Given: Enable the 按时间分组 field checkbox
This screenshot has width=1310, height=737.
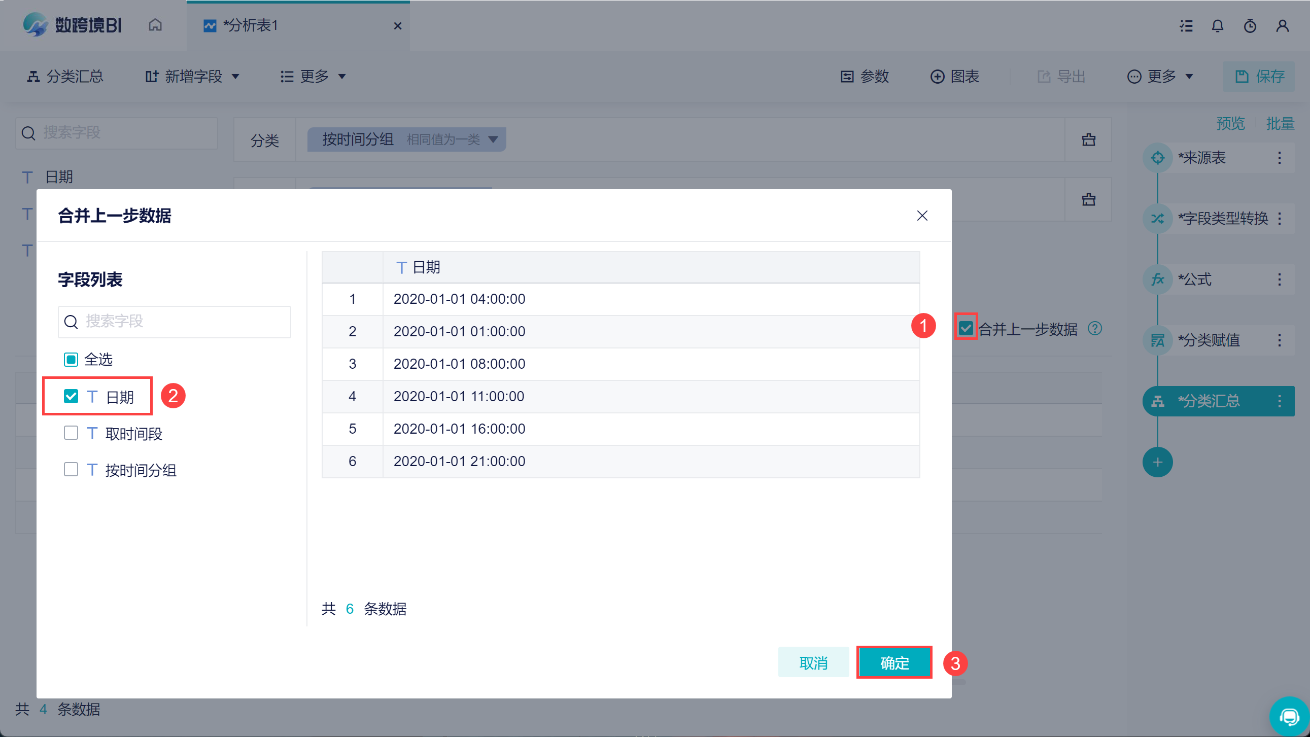Looking at the screenshot, I should click(71, 470).
